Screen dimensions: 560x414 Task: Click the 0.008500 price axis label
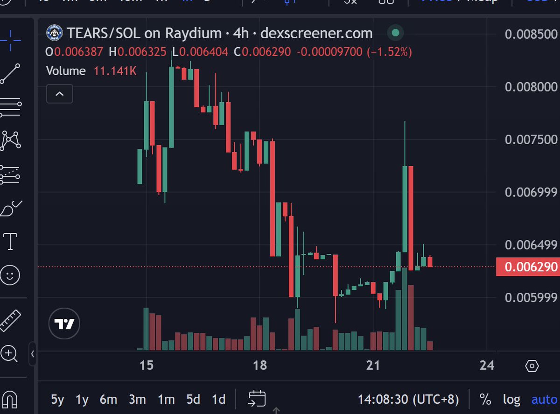click(x=532, y=35)
